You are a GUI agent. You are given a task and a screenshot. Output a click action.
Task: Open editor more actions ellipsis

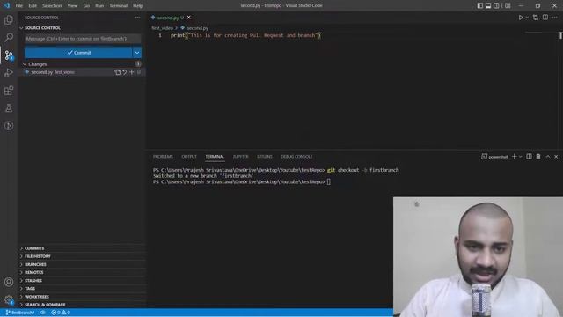coord(555,18)
